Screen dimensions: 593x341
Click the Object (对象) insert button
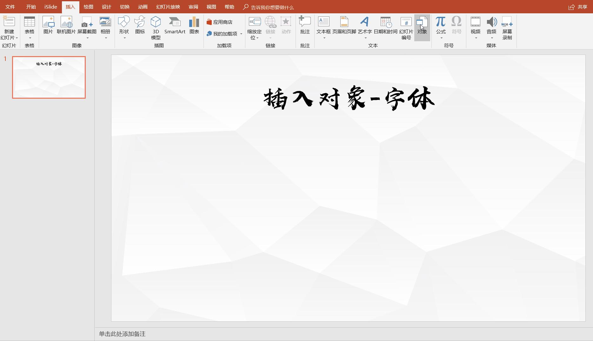[422, 25]
